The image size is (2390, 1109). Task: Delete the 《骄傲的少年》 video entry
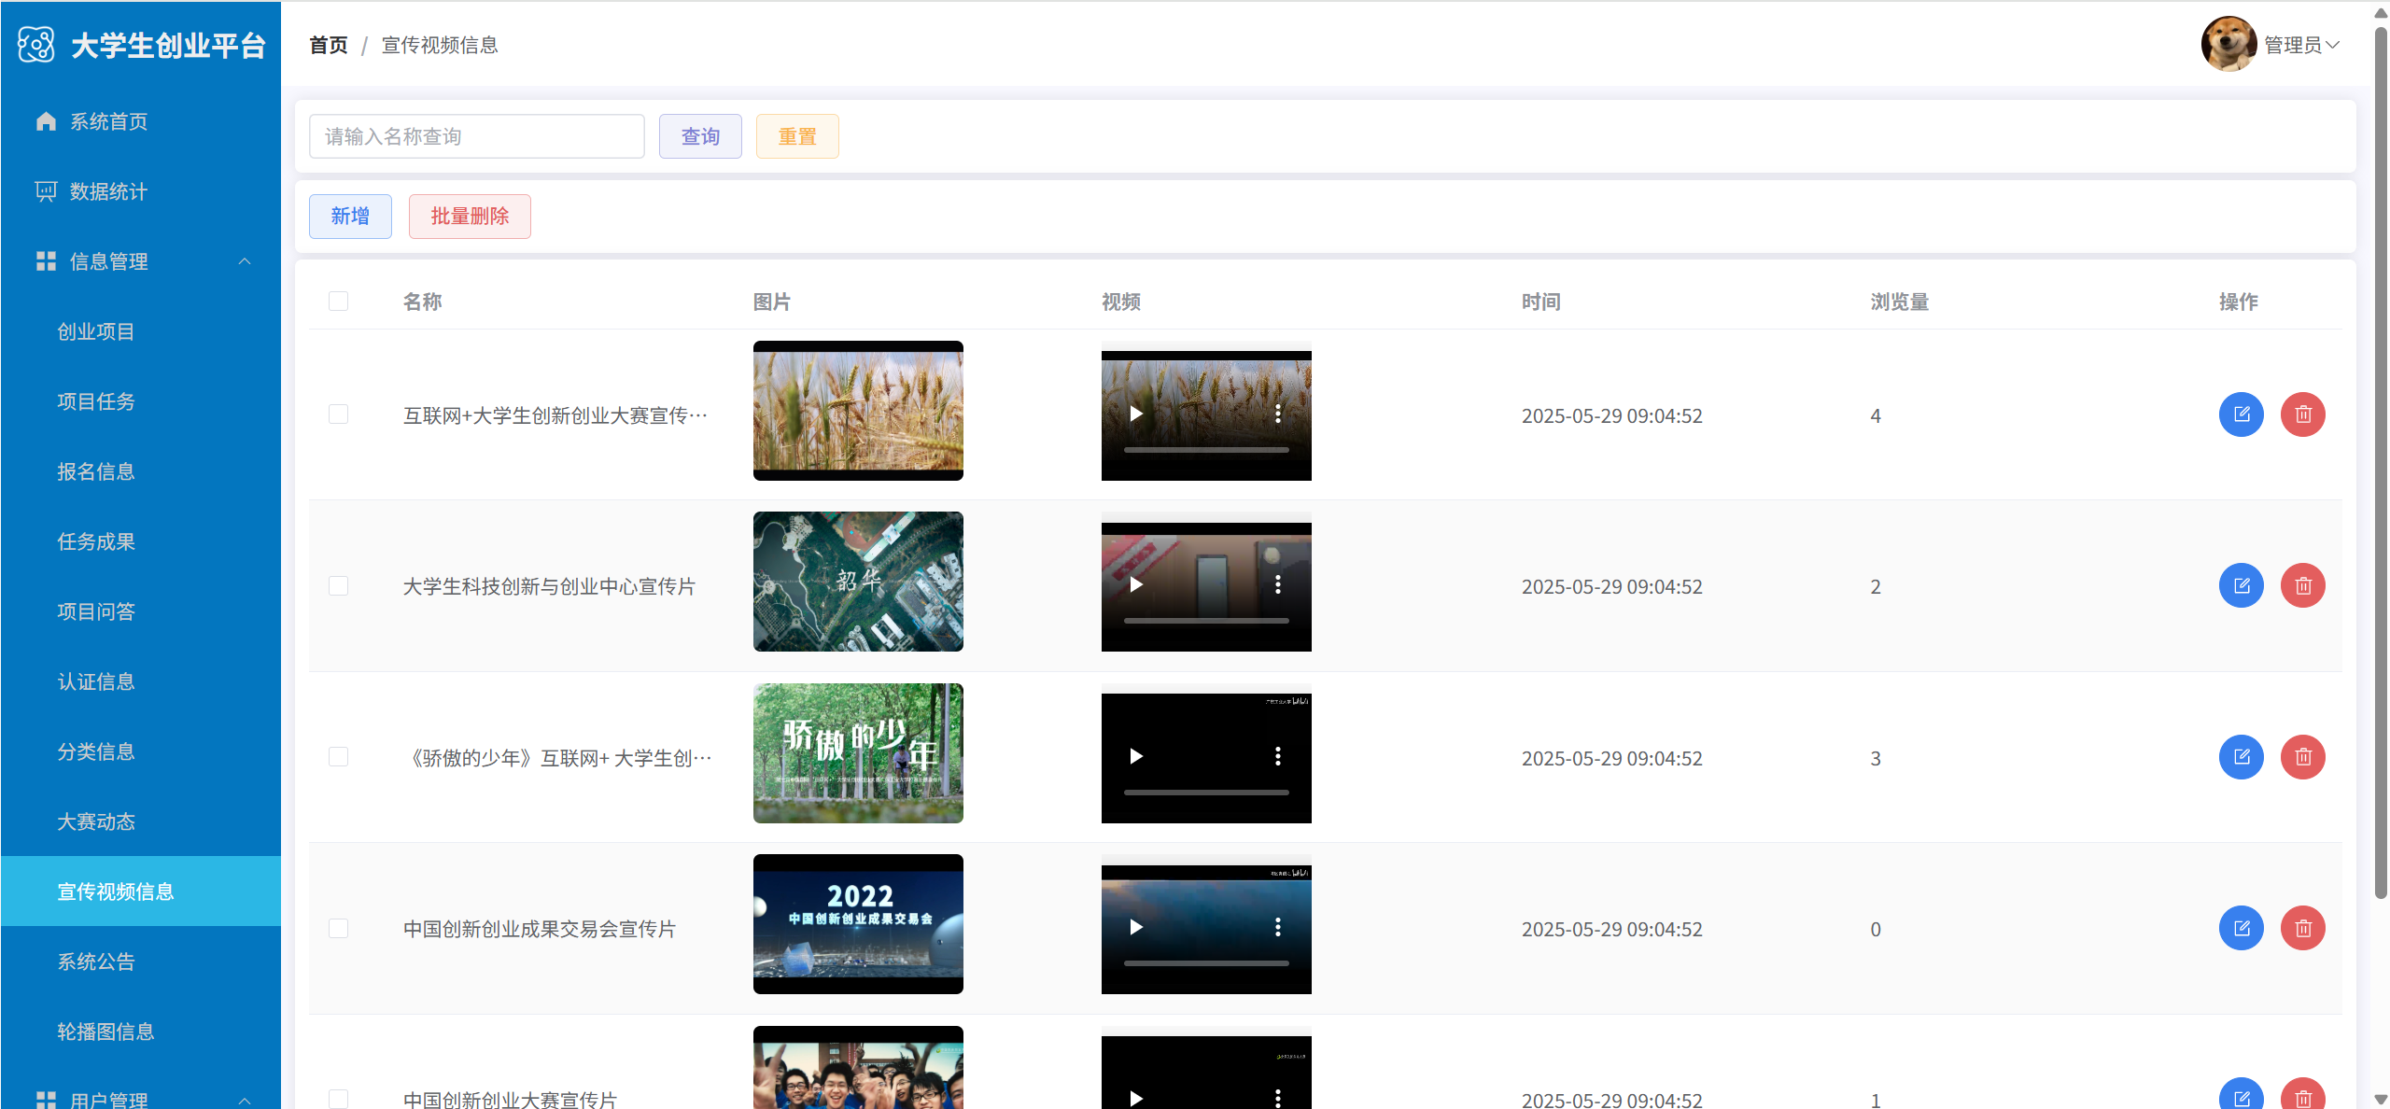pyautogui.click(x=2302, y=757)
